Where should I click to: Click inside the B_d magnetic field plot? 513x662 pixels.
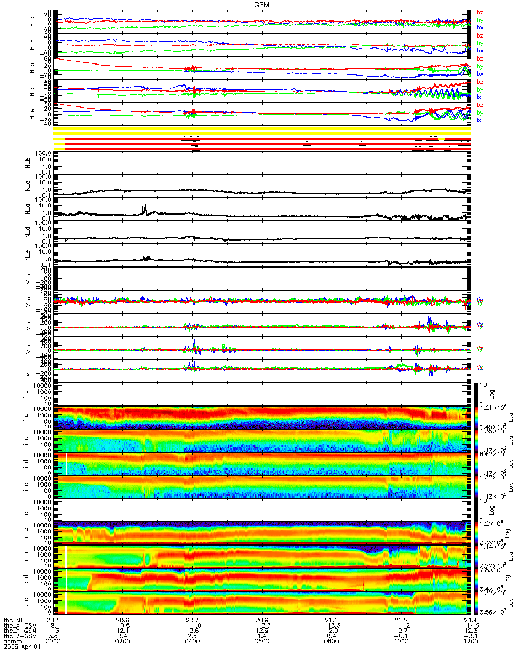(x=262, y=91)
